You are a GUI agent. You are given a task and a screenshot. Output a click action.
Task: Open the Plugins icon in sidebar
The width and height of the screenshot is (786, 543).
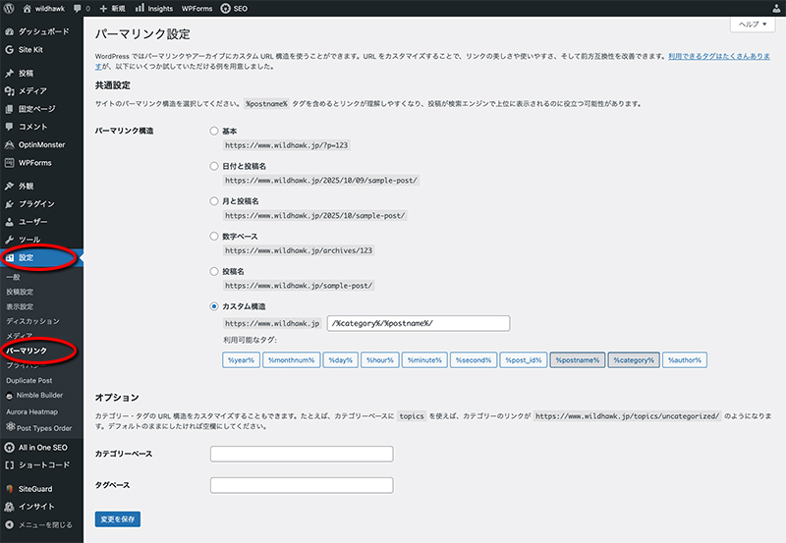[x=9, y=203]
